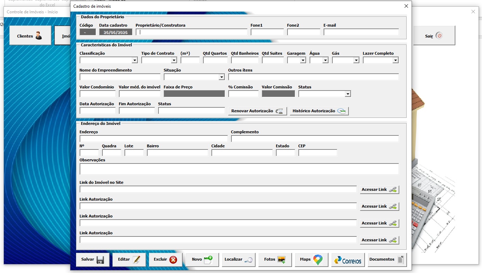482x275 pixels.
Task: Click the Outros ítens field
Action: (x=313, y=77)
